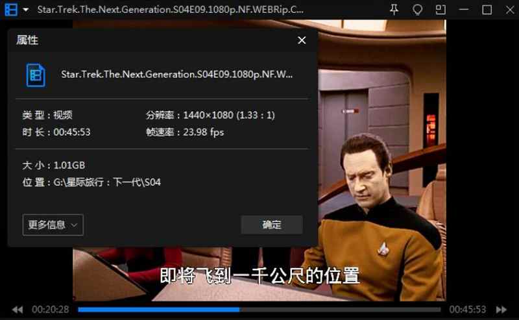Image resolution: width=519 pixels, height=320 pixels.
Task: Seek on the playback progress bar
Action: [x=259, y=310]
